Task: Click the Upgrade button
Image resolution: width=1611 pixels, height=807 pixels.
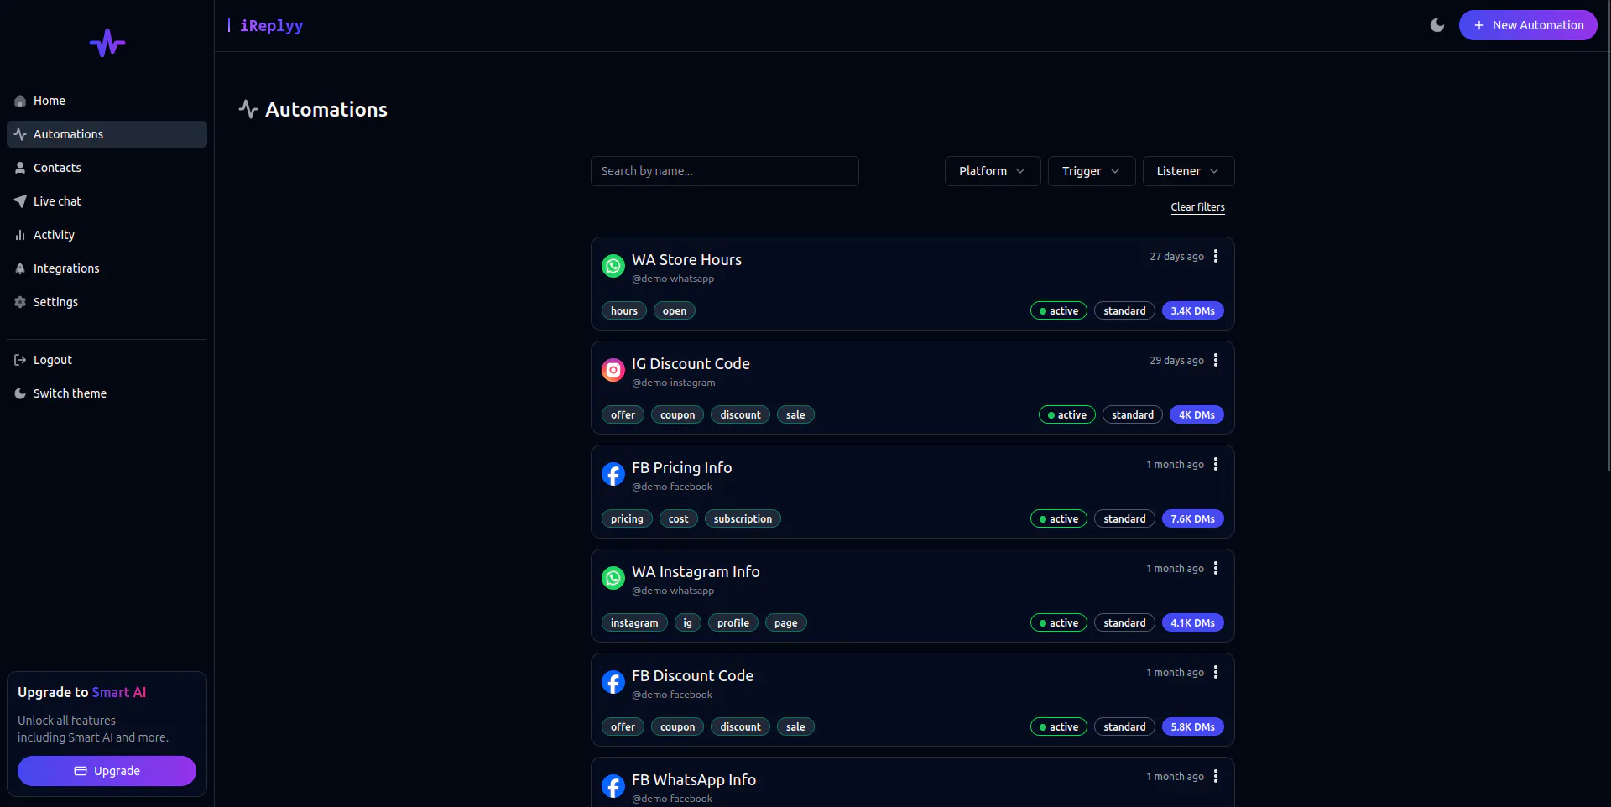Action: pyautogui.click(x=107, y=771)
